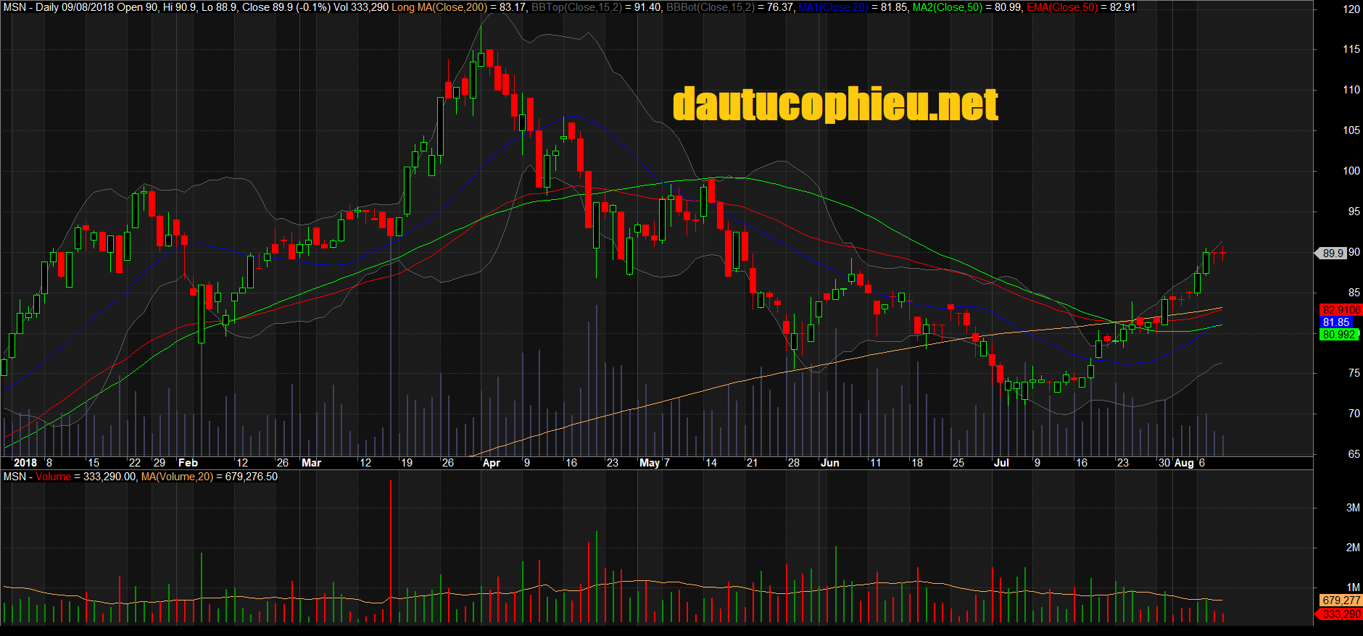Click the 95 price axis label
The image size is (1363, 636).
click(x=1354, y=212)
